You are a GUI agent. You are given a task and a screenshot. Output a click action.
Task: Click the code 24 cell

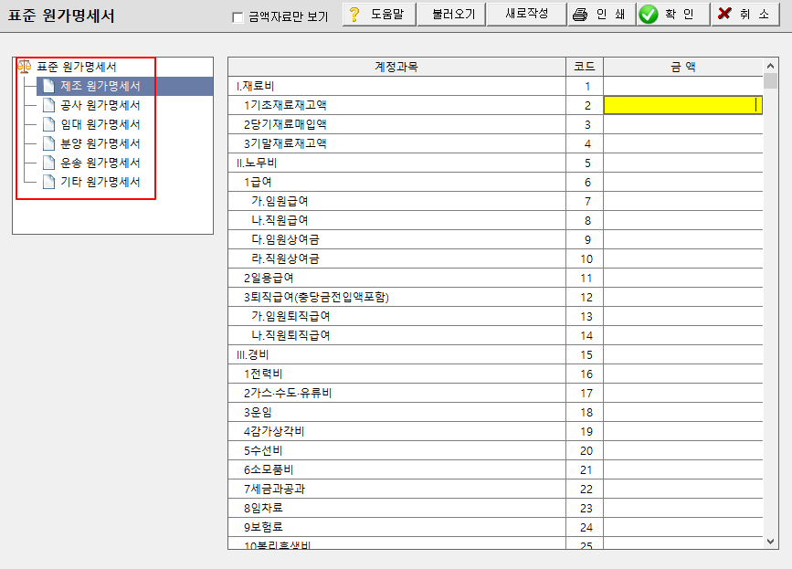point(585,527)
